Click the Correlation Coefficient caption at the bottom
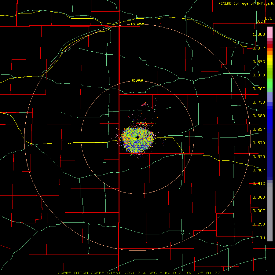The image size is (275, 275). pyautogui.click(x=139, y=273)
